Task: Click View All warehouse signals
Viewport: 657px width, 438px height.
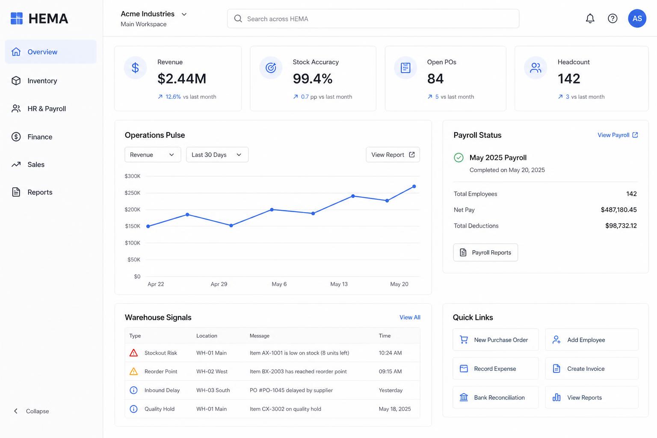Action: [410, 317]
